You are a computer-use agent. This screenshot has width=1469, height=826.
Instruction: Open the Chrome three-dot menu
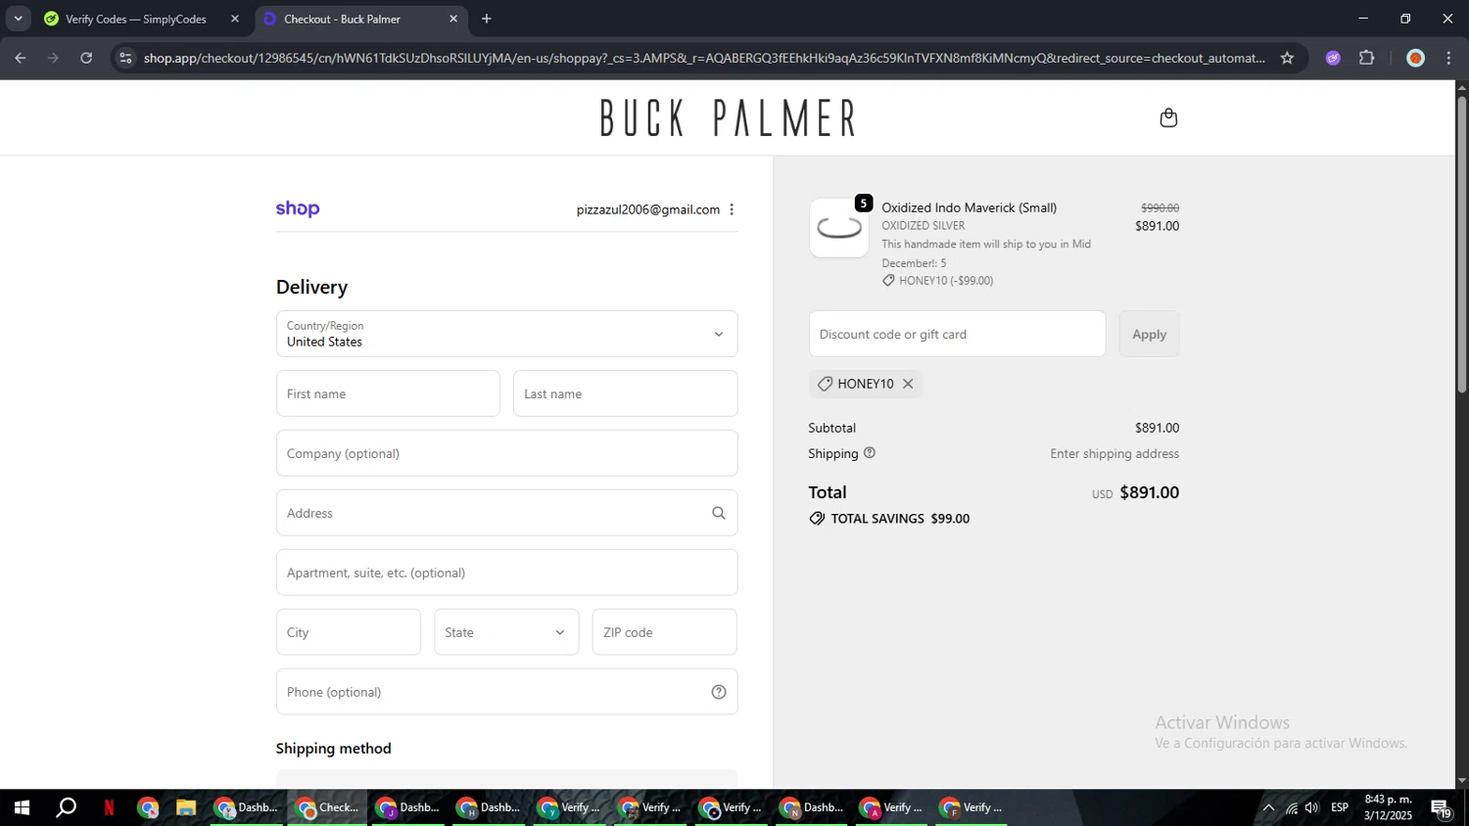pos(1448,58)
